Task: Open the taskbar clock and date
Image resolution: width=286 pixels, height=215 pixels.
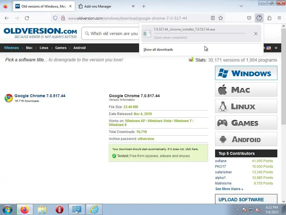Action: (272, 210)
